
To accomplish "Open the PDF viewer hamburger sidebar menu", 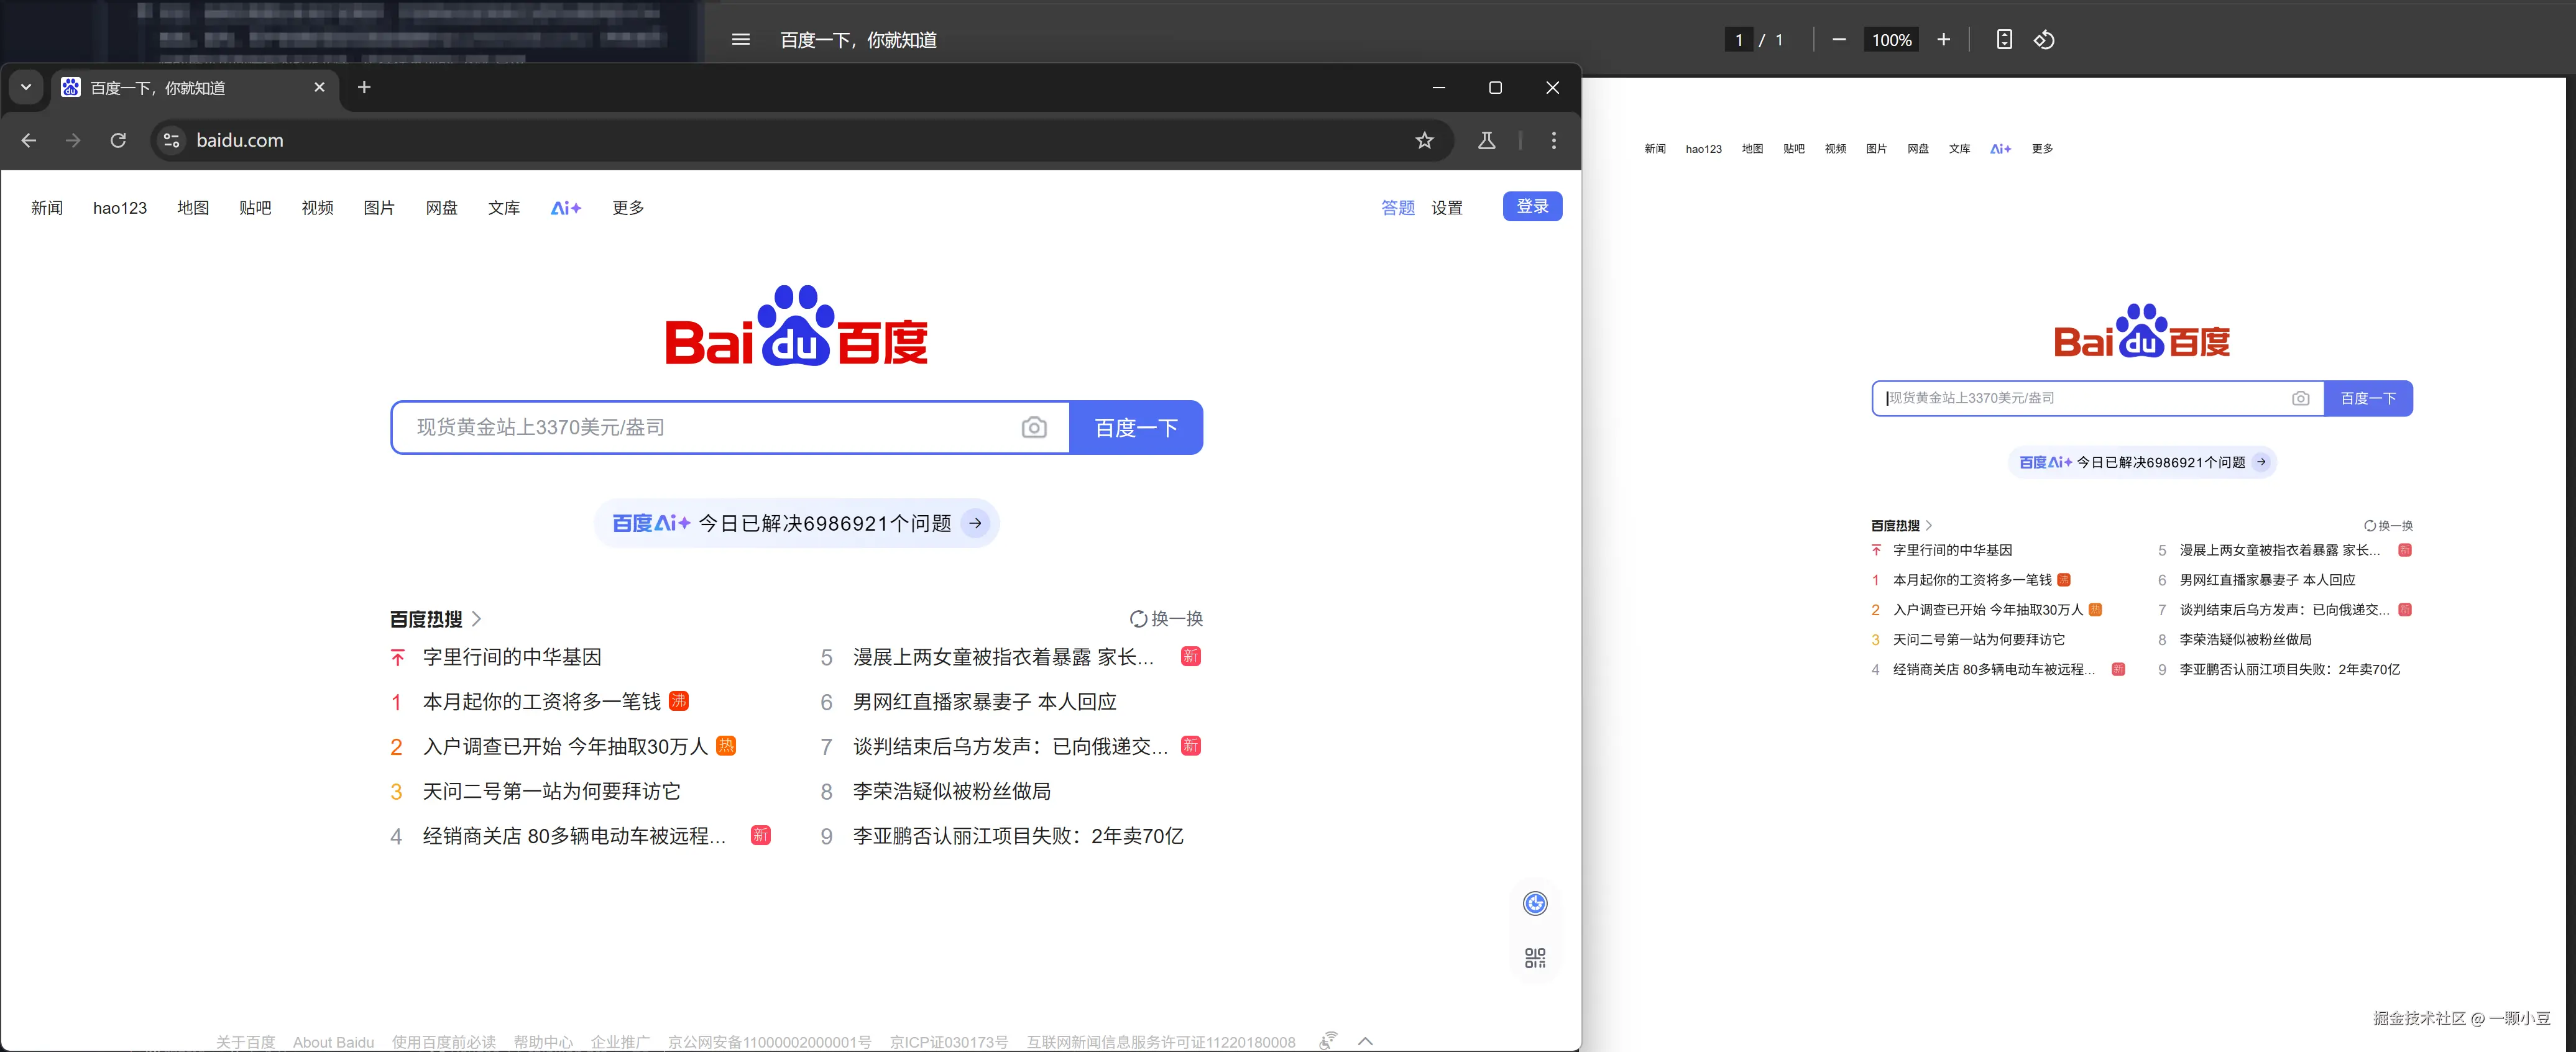I will 740,40.
